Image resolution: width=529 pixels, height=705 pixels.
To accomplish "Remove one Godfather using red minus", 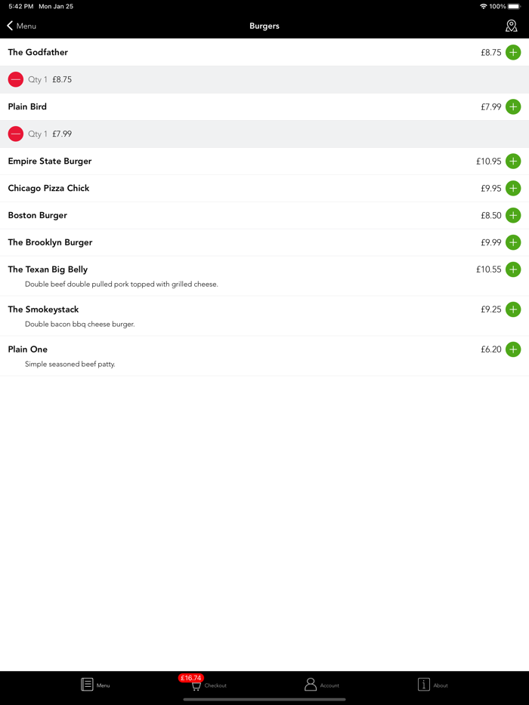I will click(16, 79).
